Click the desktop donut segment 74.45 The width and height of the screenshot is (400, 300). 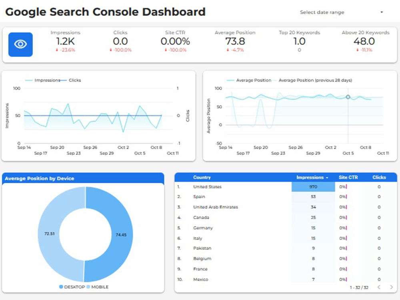coord(121,235)
